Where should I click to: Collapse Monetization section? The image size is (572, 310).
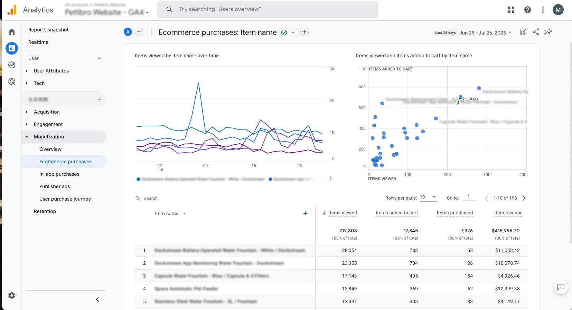[27, 137]
